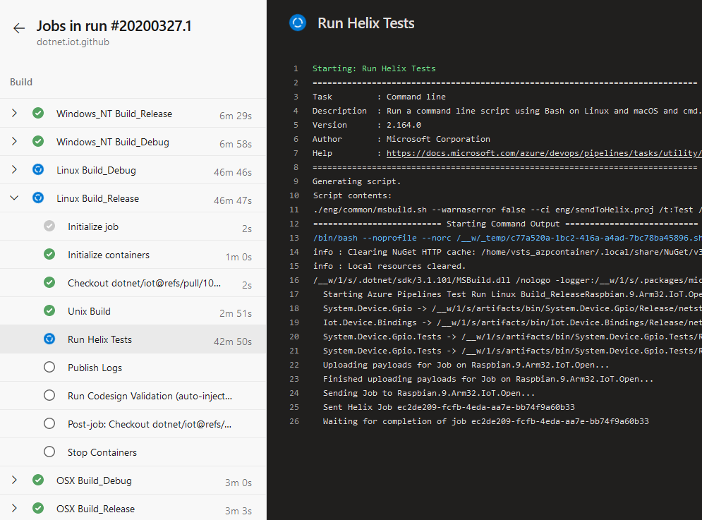Click the pending status circle next to Publish Logs
The width and height of the screenshot is (702, 520).
49,367
